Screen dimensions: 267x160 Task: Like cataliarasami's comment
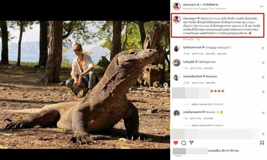pyautogui.click(x=263, y=113)
